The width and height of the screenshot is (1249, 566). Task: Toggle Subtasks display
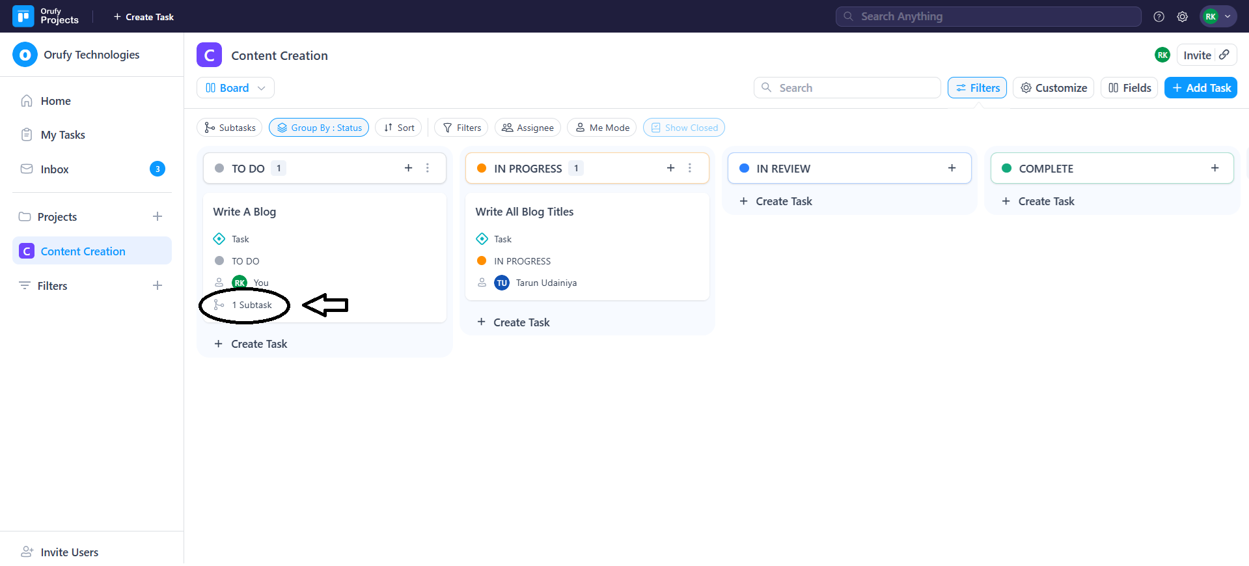(230, 128)
